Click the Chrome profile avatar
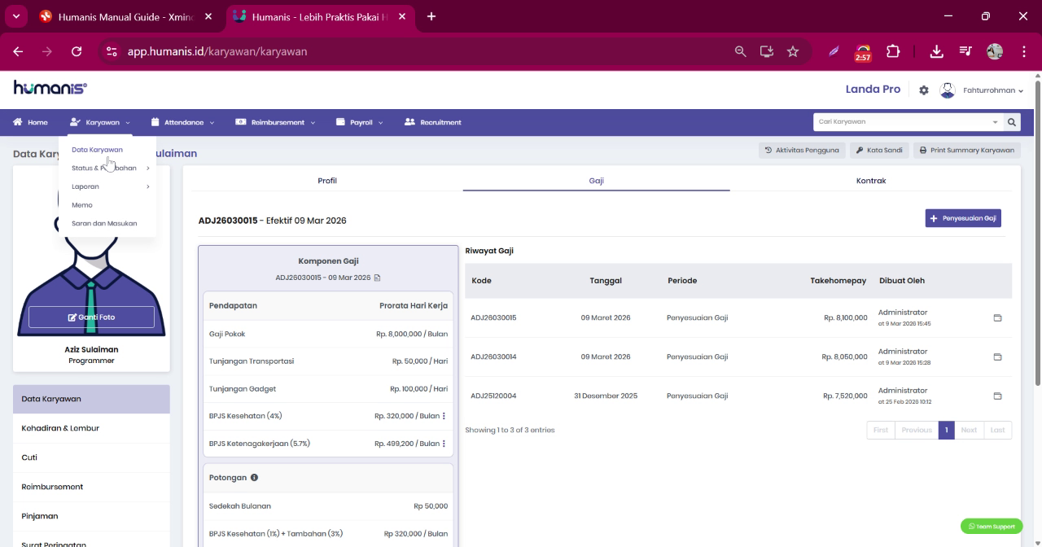 point(994,51)
